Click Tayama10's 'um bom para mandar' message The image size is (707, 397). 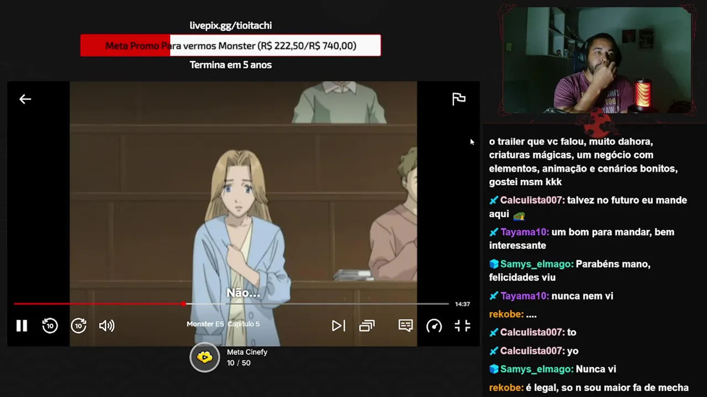click(x=582, y=239)
